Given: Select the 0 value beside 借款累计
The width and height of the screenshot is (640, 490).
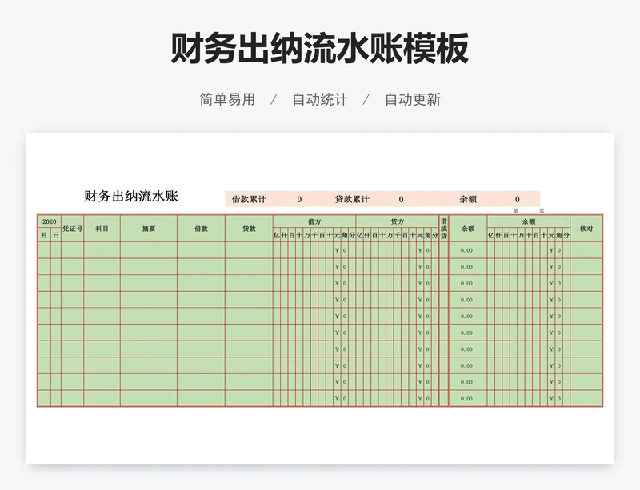Looking at the screenshot, I should point(299,199).
